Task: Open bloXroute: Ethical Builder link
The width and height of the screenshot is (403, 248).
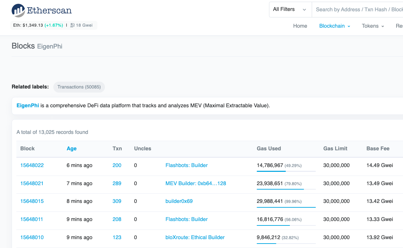Action: pos(195,237)
